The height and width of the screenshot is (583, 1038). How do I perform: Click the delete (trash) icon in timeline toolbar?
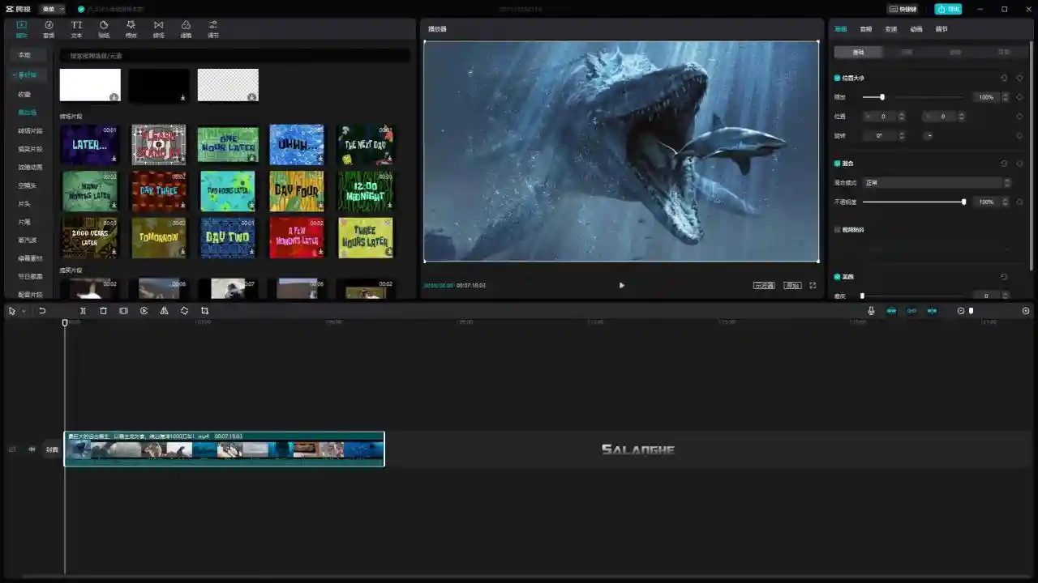coord(103,311)
